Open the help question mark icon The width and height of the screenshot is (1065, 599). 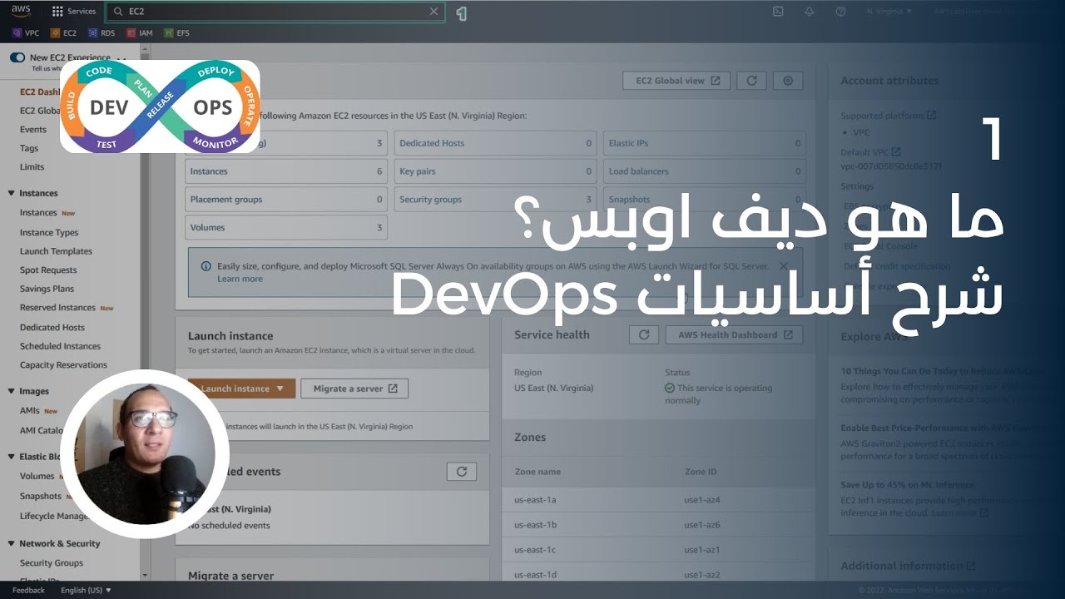[840, 12]
